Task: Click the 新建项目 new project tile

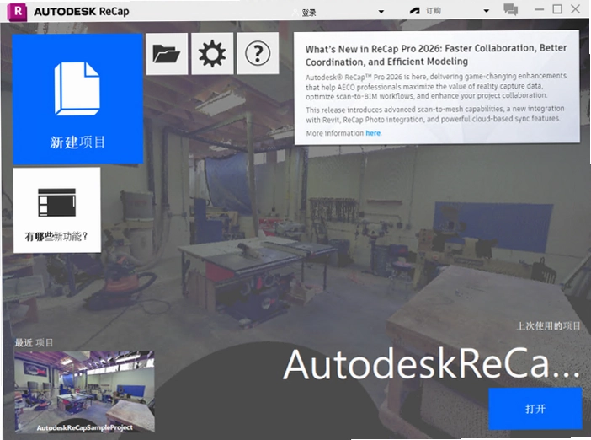Action: point(77,99)
